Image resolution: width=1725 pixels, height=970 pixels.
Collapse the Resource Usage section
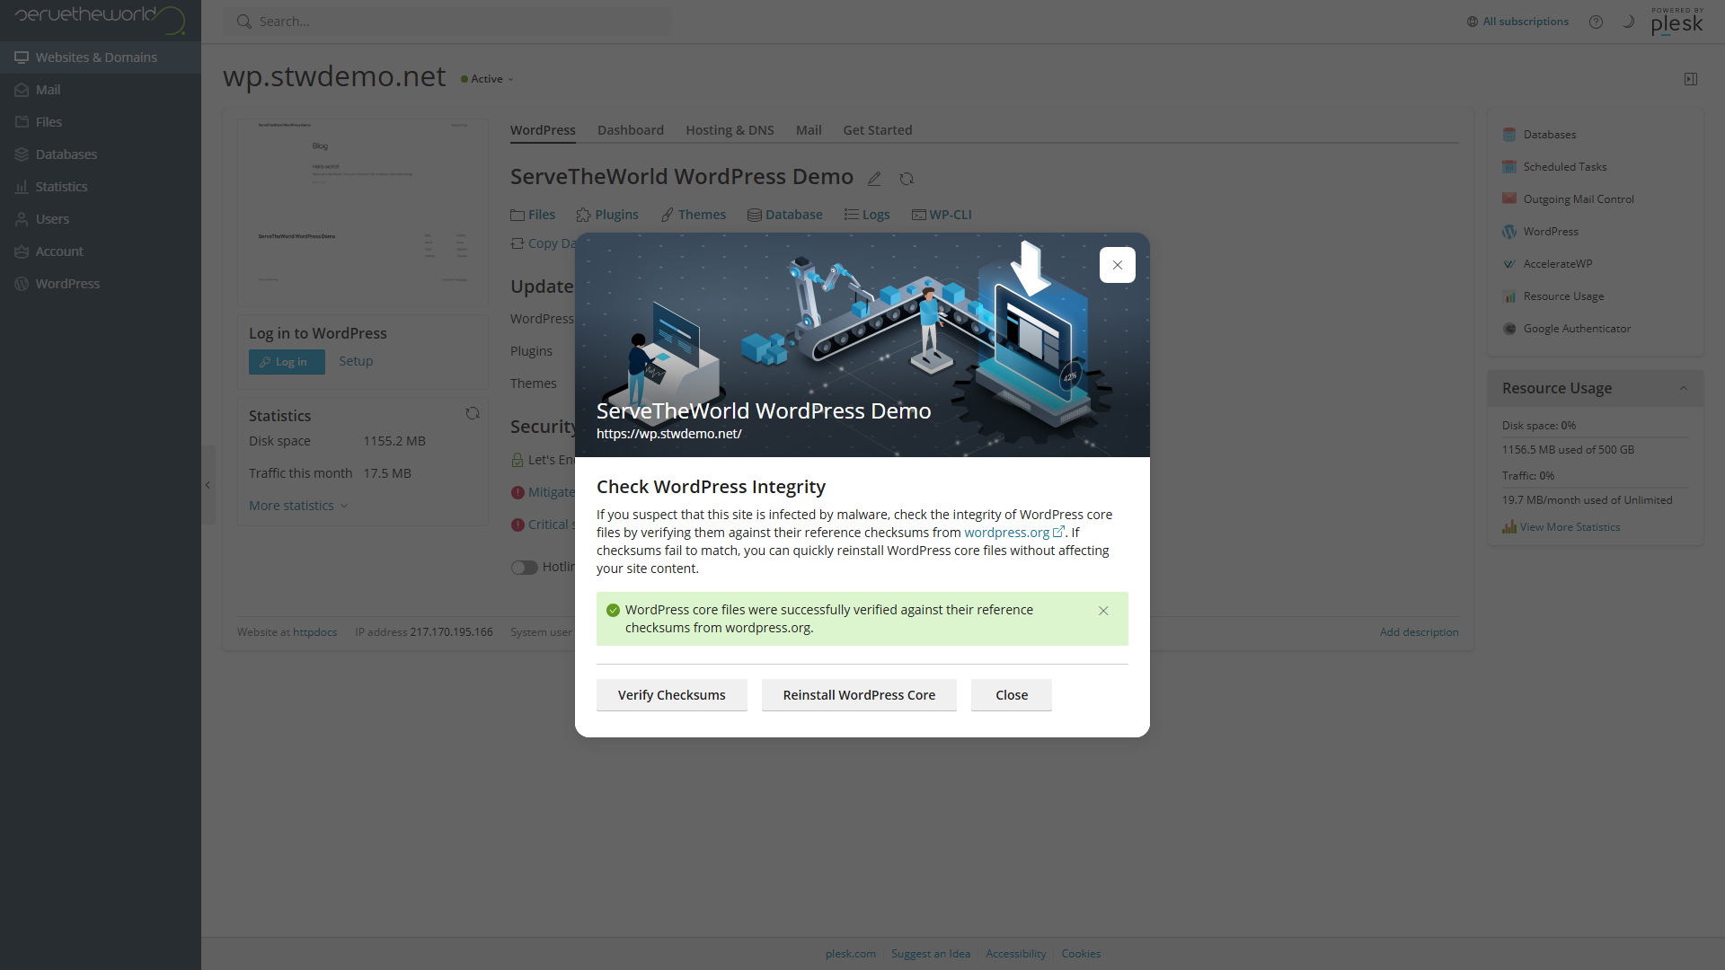tap(1684, 388)
